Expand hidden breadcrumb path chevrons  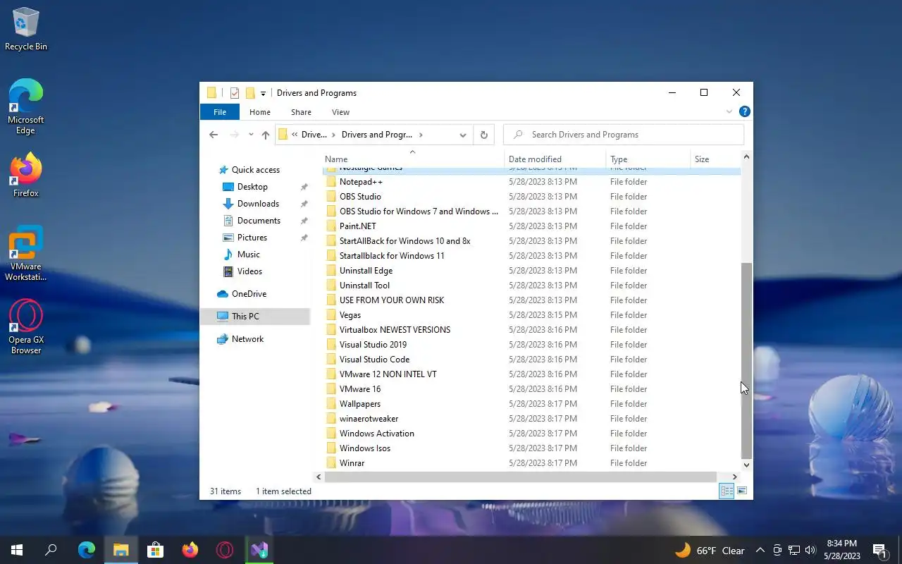pos(295,135)
